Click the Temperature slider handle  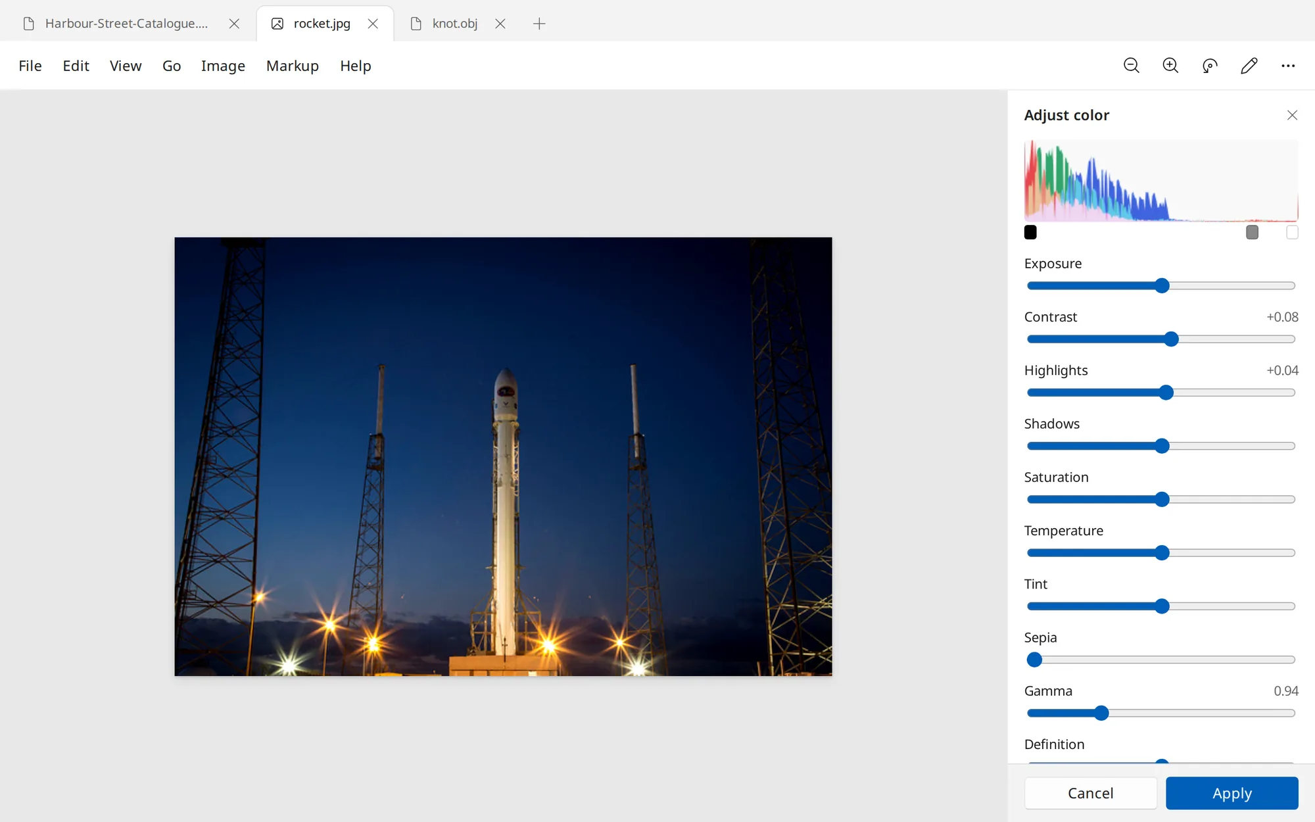tap(1162, 553)
